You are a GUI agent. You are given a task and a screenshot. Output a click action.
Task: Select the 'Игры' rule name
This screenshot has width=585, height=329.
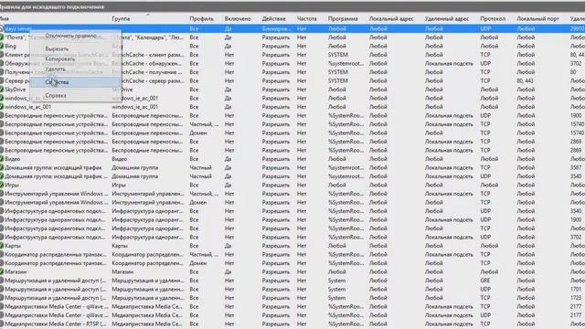point(12,185)
